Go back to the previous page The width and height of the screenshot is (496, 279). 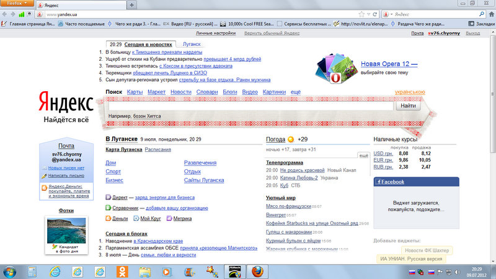click(4, 14)
